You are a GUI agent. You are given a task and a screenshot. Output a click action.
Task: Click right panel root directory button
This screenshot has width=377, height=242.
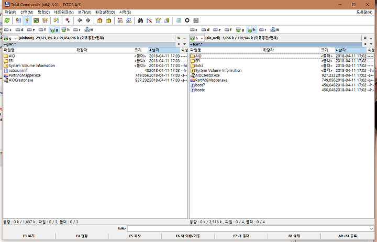(x=365, y=38)
